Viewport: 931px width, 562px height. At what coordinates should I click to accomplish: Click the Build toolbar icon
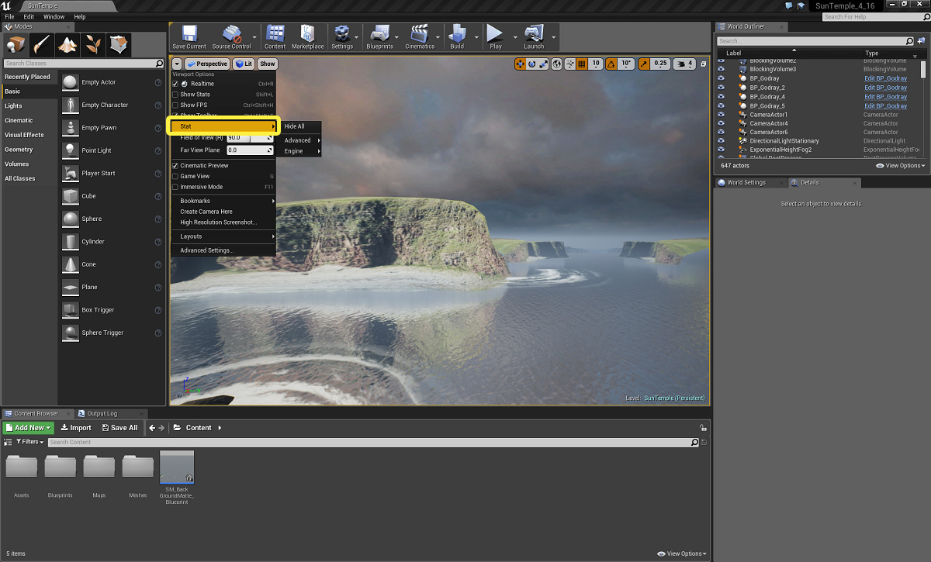(x=457, y=36)
